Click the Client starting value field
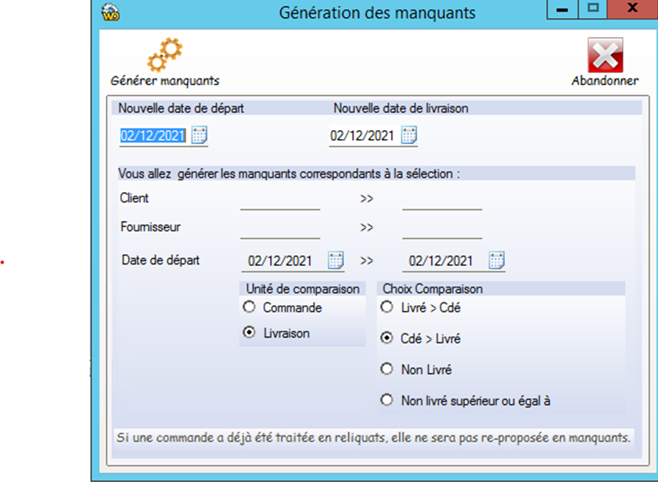 (x=280, y=200)
